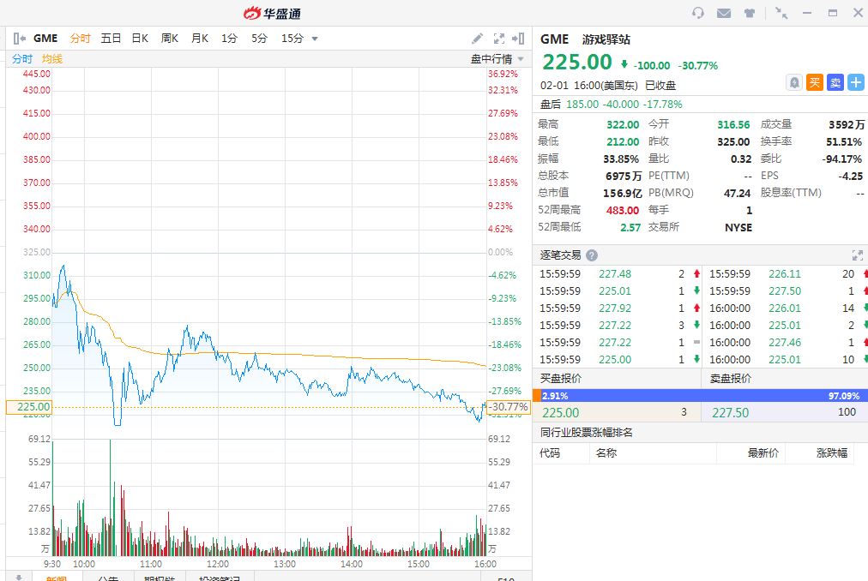Toggle the 均线 average line display

pyautogui.click(x=52, y=59)
